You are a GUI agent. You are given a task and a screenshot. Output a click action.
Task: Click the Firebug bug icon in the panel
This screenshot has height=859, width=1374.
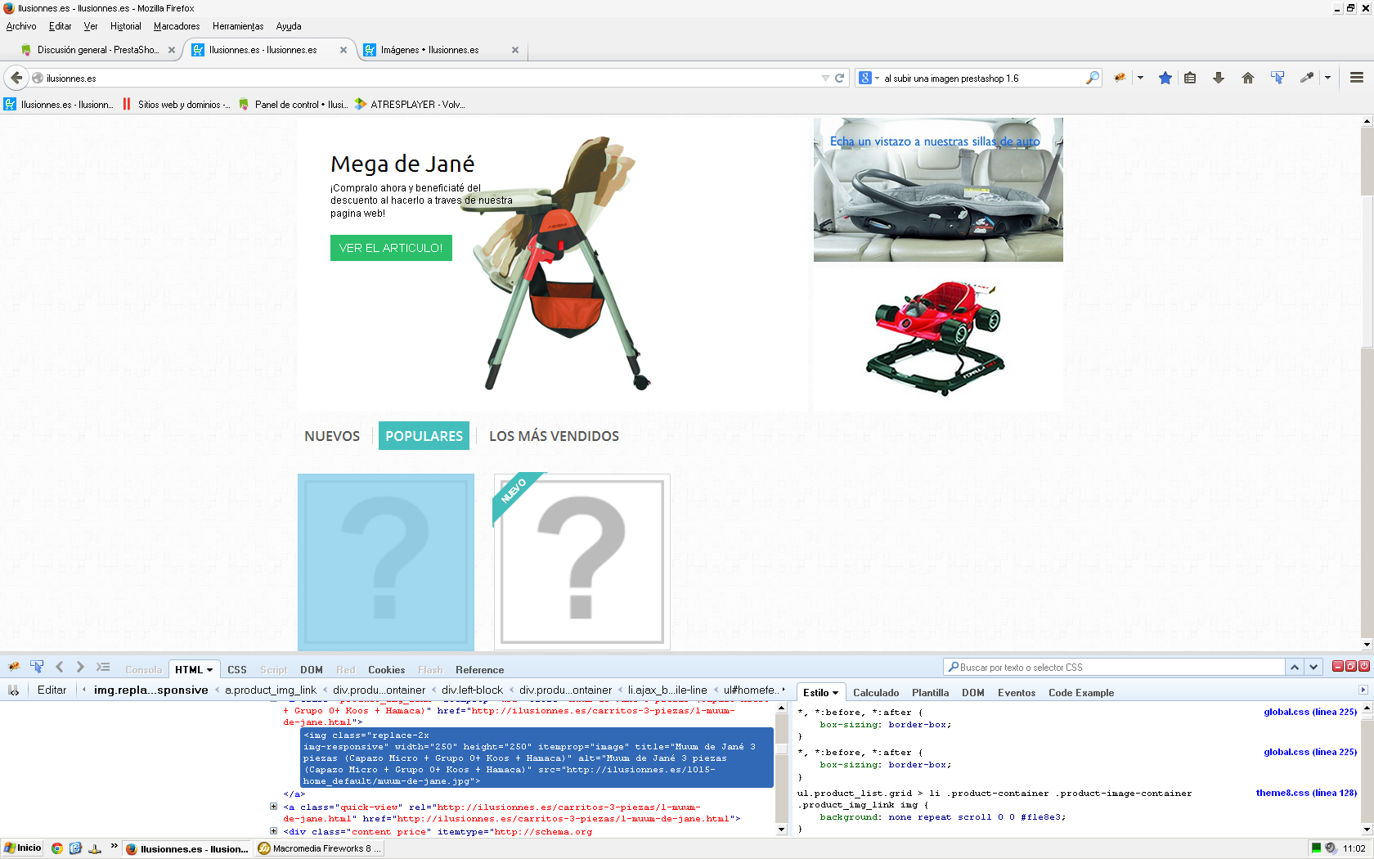click(x=14, y=667)
